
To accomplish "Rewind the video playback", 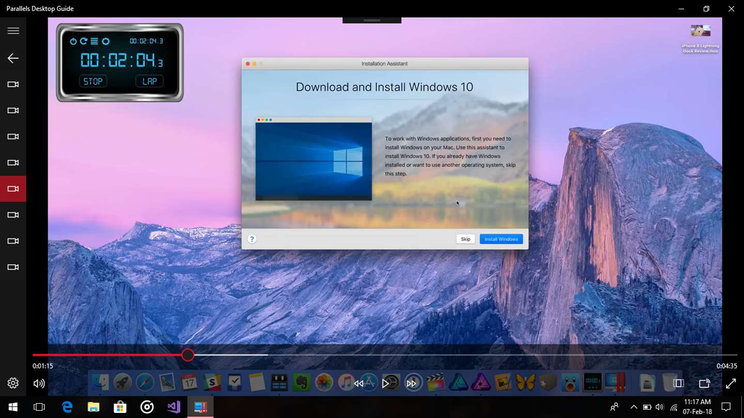I will point(359,383).
